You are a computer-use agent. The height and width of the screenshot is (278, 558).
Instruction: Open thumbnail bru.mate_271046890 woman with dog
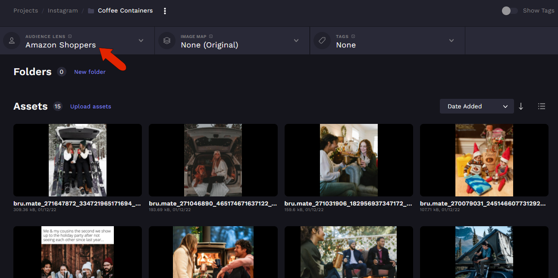point(213,160)
